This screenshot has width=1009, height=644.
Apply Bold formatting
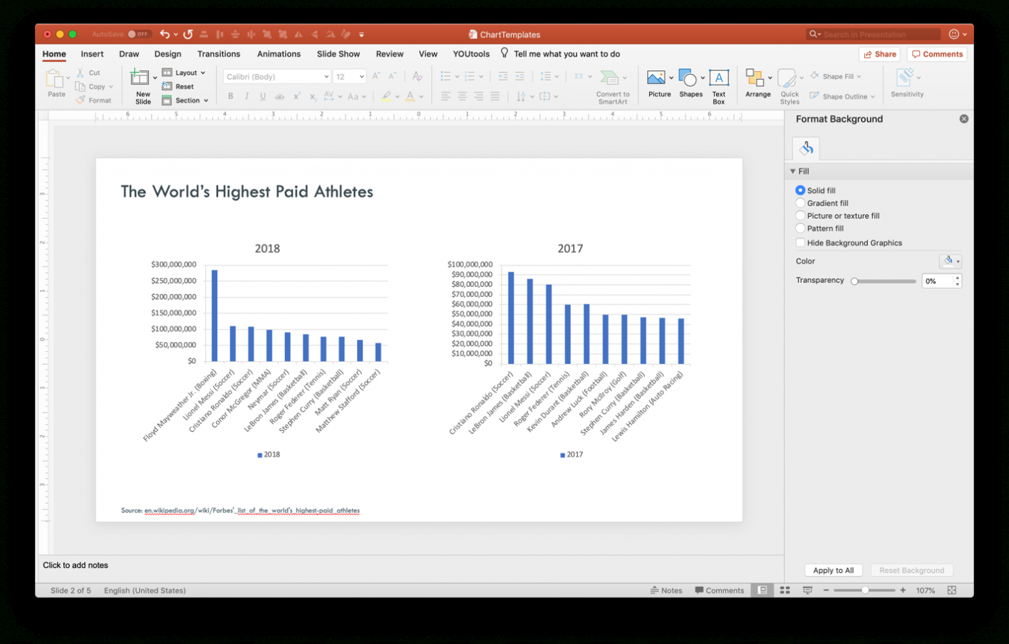click(230, 96)
